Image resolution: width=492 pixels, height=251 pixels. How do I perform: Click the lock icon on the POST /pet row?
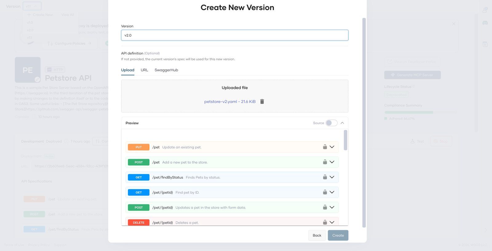(x=325, y=162)
